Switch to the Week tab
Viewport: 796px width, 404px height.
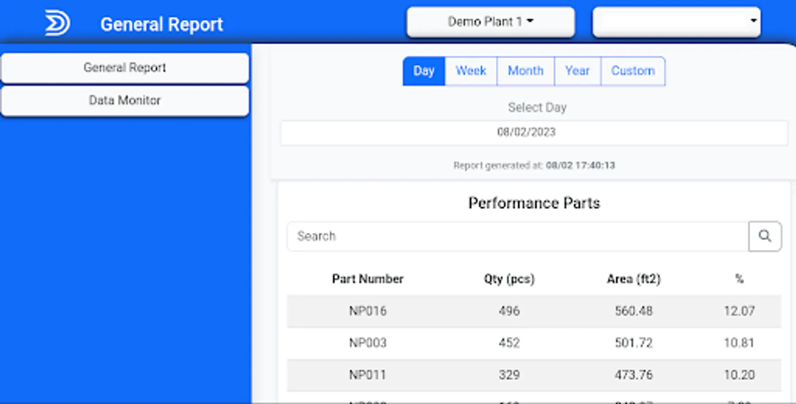(x=471, y=71)
